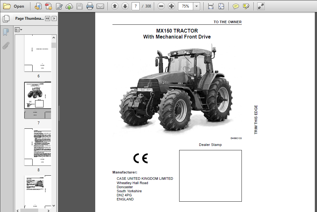Select the page 6 thumbnail
The height and width of the screenshot is (212, 317).
38,53
